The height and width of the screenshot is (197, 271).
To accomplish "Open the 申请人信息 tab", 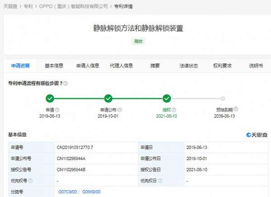I will click(x=88, y=66).
